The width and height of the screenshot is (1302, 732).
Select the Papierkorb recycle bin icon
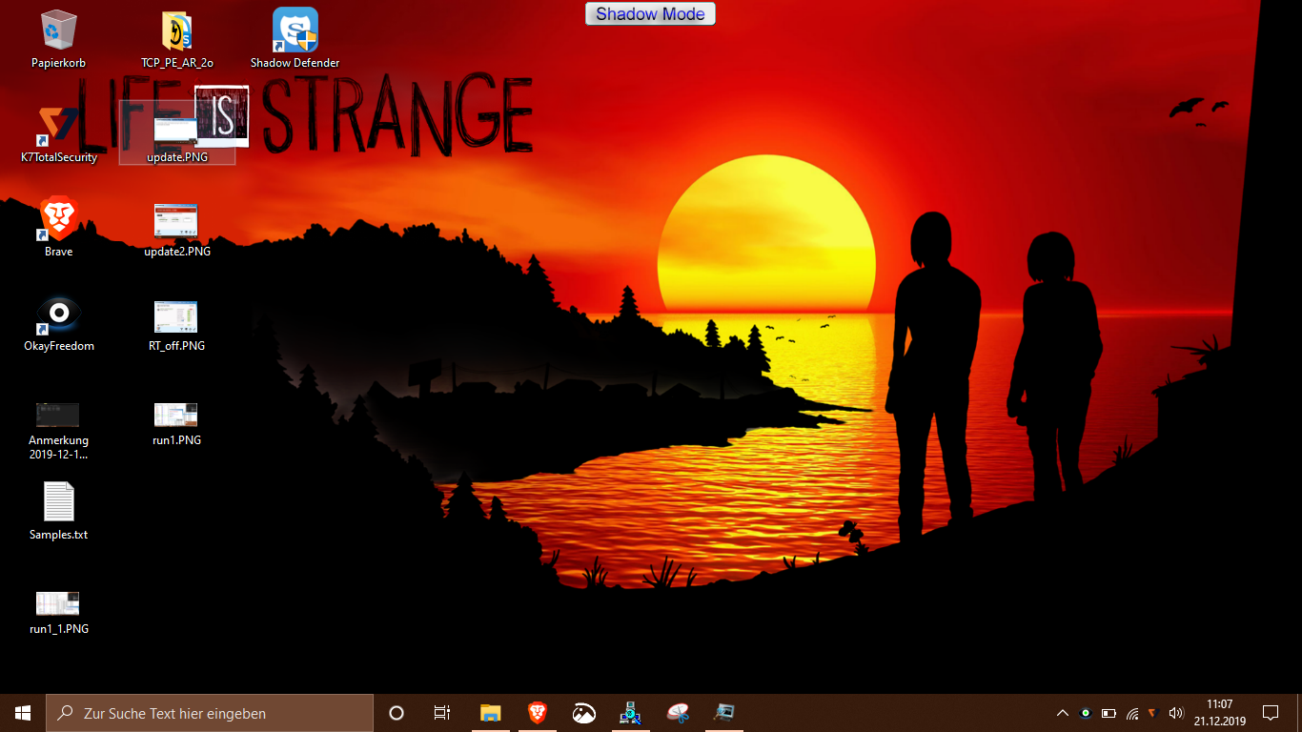(58, 31)
